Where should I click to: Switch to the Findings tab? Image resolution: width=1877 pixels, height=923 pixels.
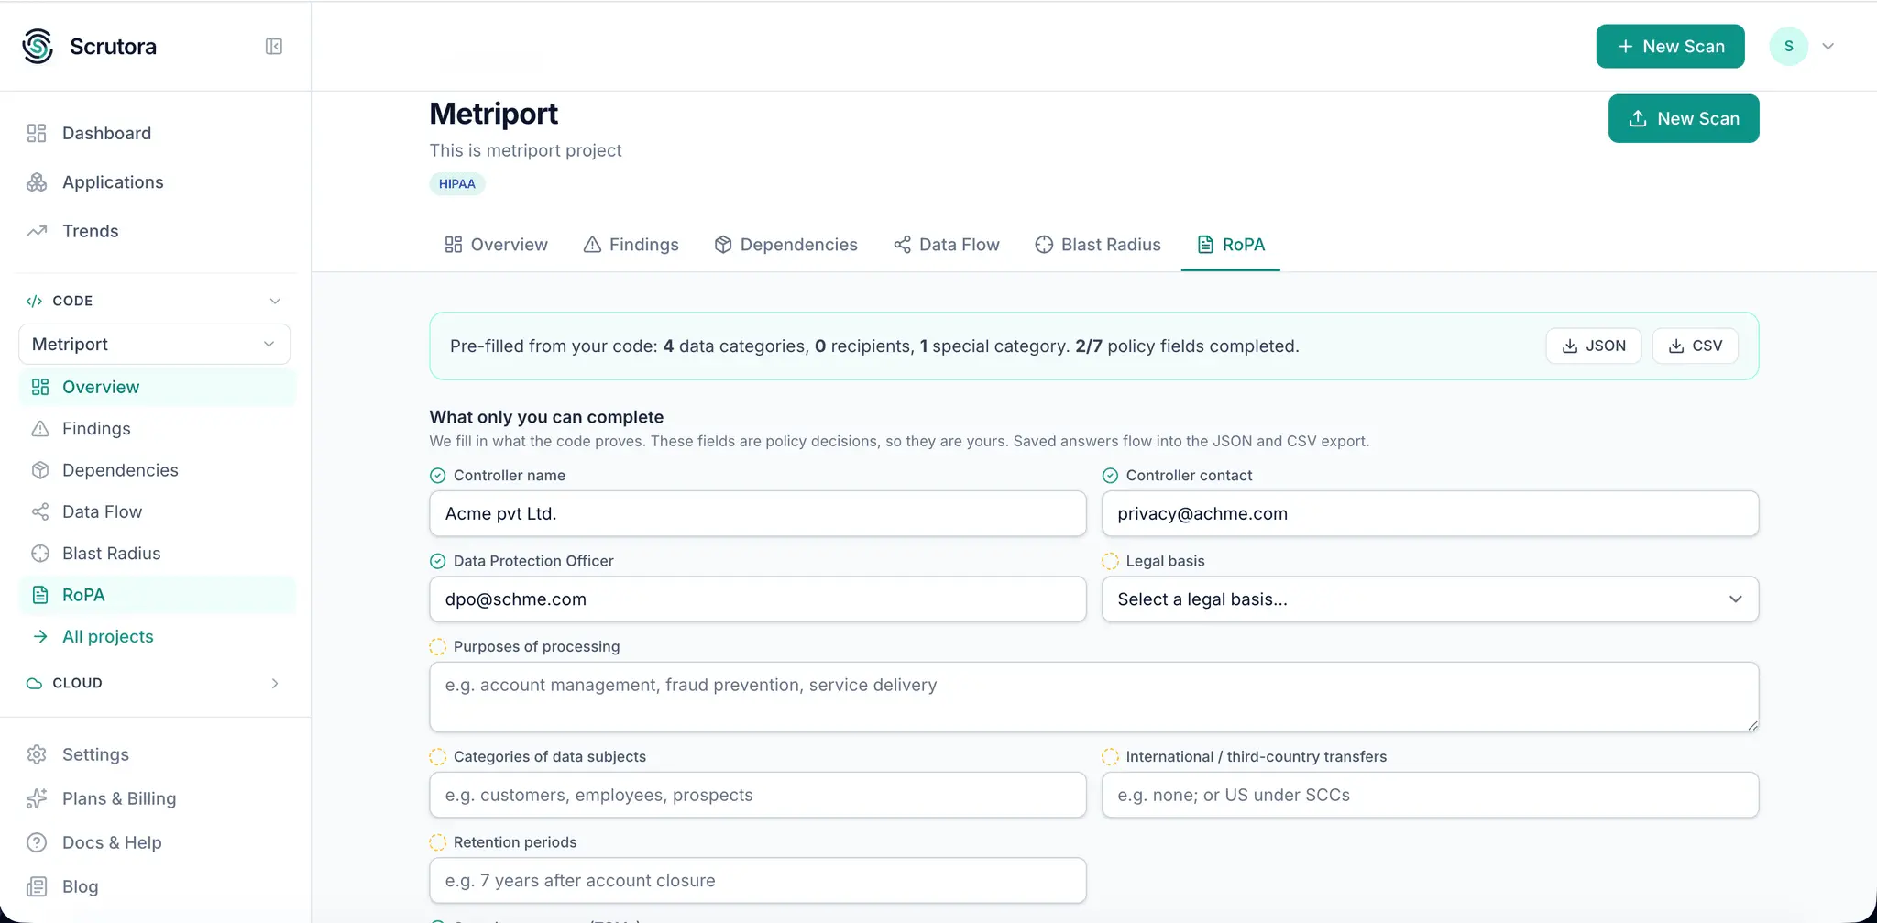631,245
